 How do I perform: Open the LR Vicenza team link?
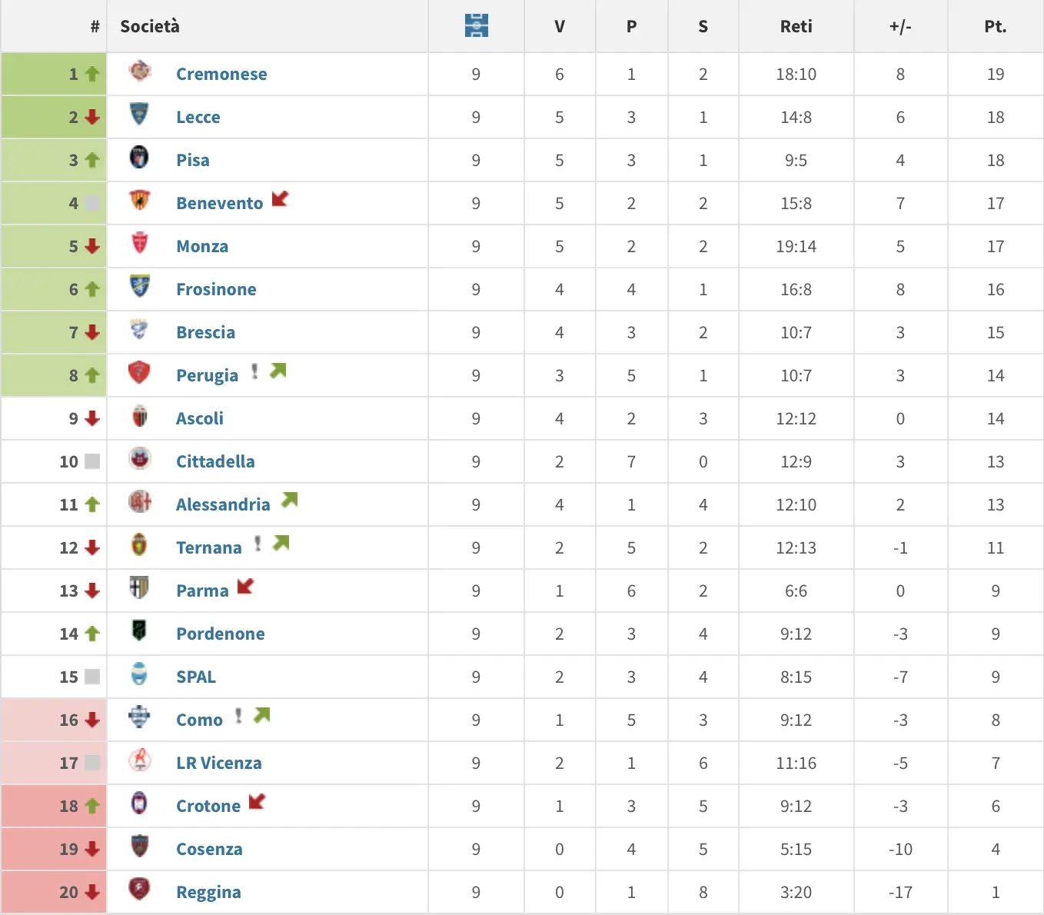tap(218, 763)
